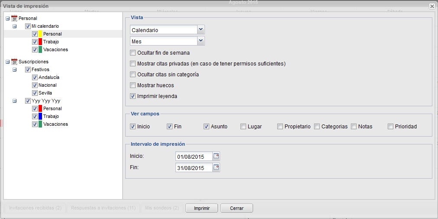Check the Propietario field checkbox
The height and width of the screenshot is (219, 438).
point(280,127)
